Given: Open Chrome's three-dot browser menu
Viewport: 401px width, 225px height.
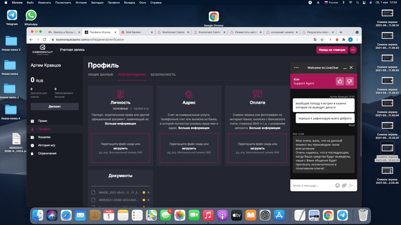Looking at the screenshot, I should pyautogui.click(x=357, y=40).
